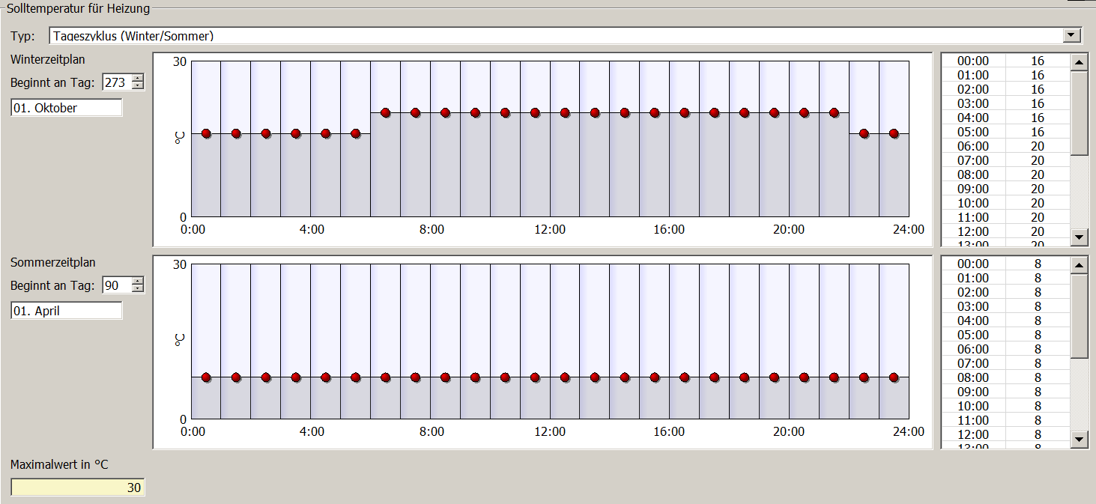This screenshot has width=1096, height=504.
Task: Select the 12:00 row in the summer list
Action: [x=1005, y=434]
